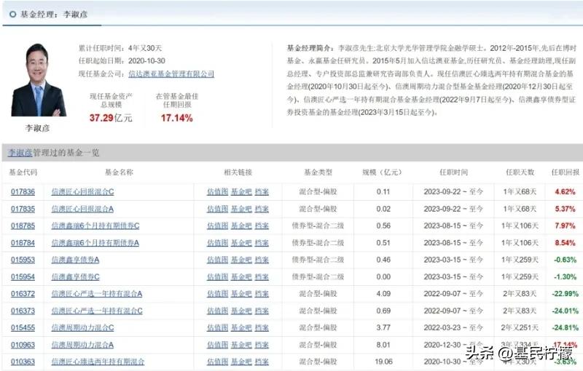The width and height of the screenshot is (583, 371).
Task: Open 档案 link in the 010963 row
Action: click(262, 345)
